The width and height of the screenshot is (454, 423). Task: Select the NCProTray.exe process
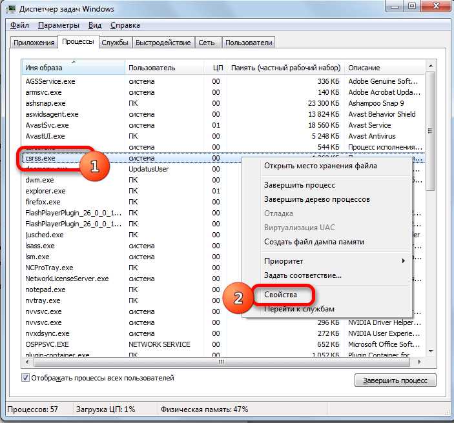[x=49, y=268]
